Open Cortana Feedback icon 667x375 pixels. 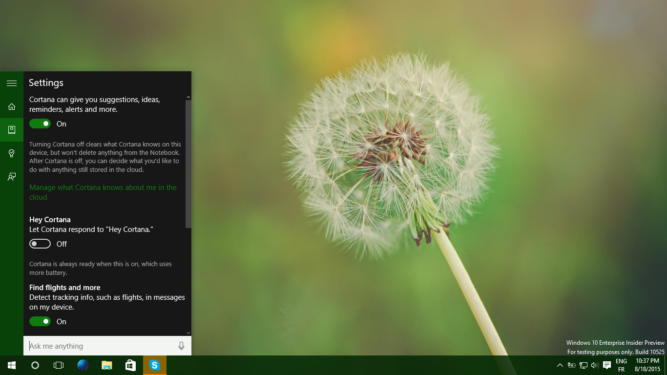point(12,177)
